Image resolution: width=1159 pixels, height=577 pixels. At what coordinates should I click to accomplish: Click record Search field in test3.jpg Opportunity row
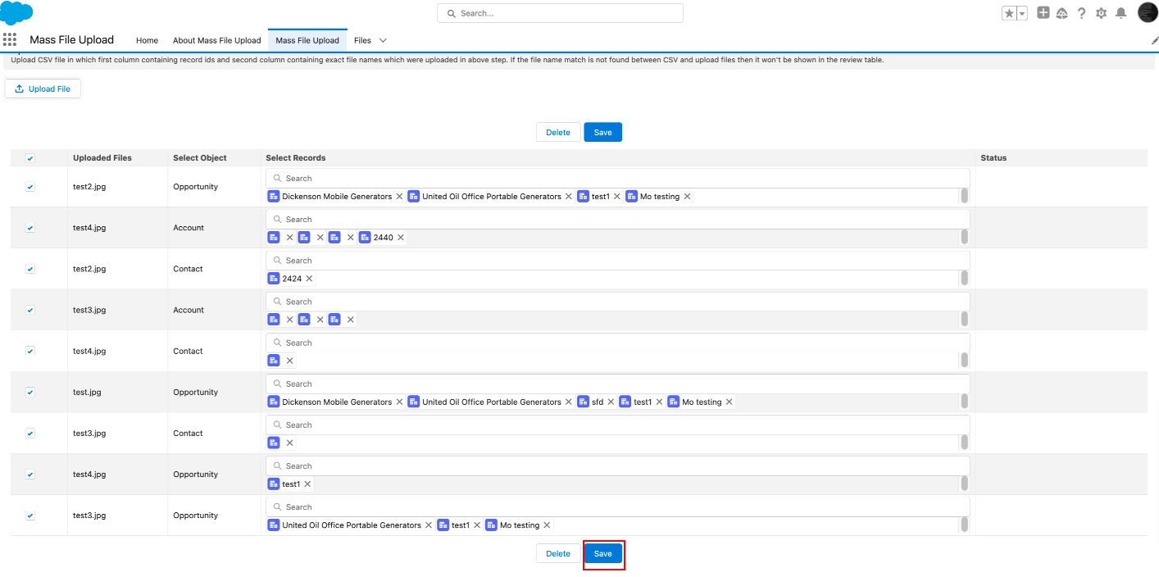(x=618, y=507)
